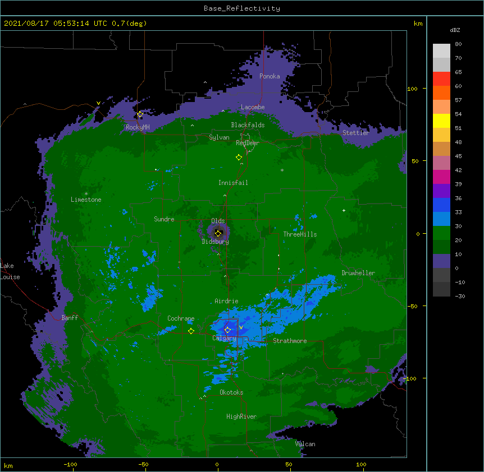Click the Base_Reflectivity title

[242, 8]
